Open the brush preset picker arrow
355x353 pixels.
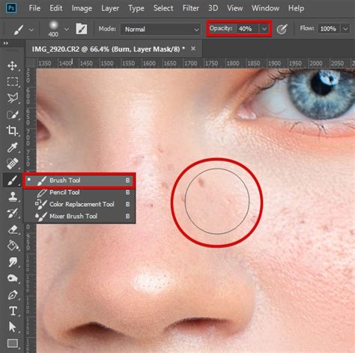coord(67,29)
